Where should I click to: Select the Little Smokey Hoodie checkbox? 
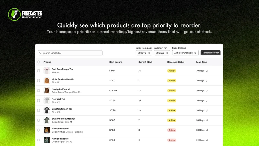[39, 81]
